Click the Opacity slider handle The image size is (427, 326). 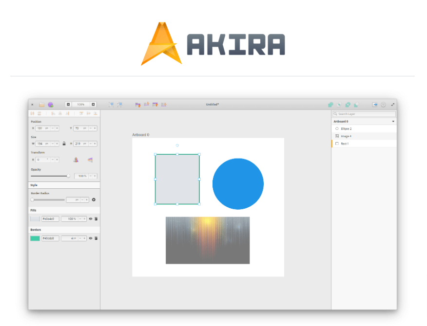(68, 176)
